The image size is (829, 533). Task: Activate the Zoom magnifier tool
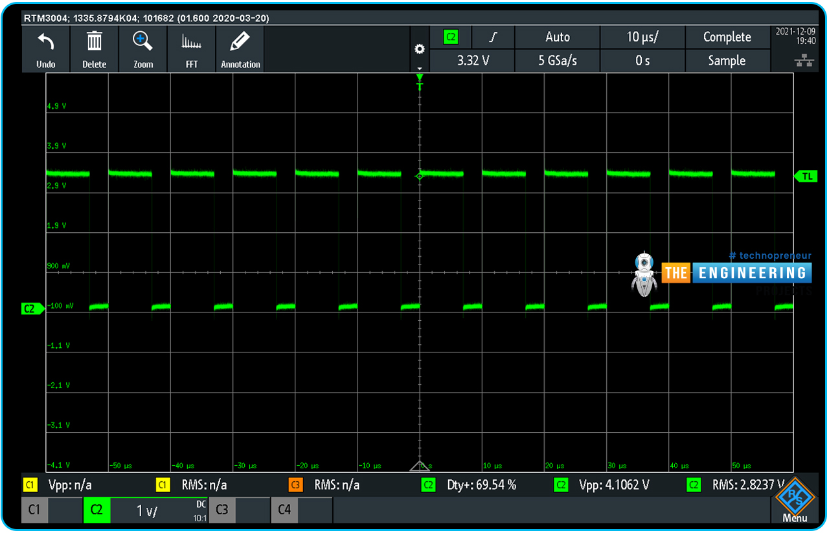tap(142, 42)
